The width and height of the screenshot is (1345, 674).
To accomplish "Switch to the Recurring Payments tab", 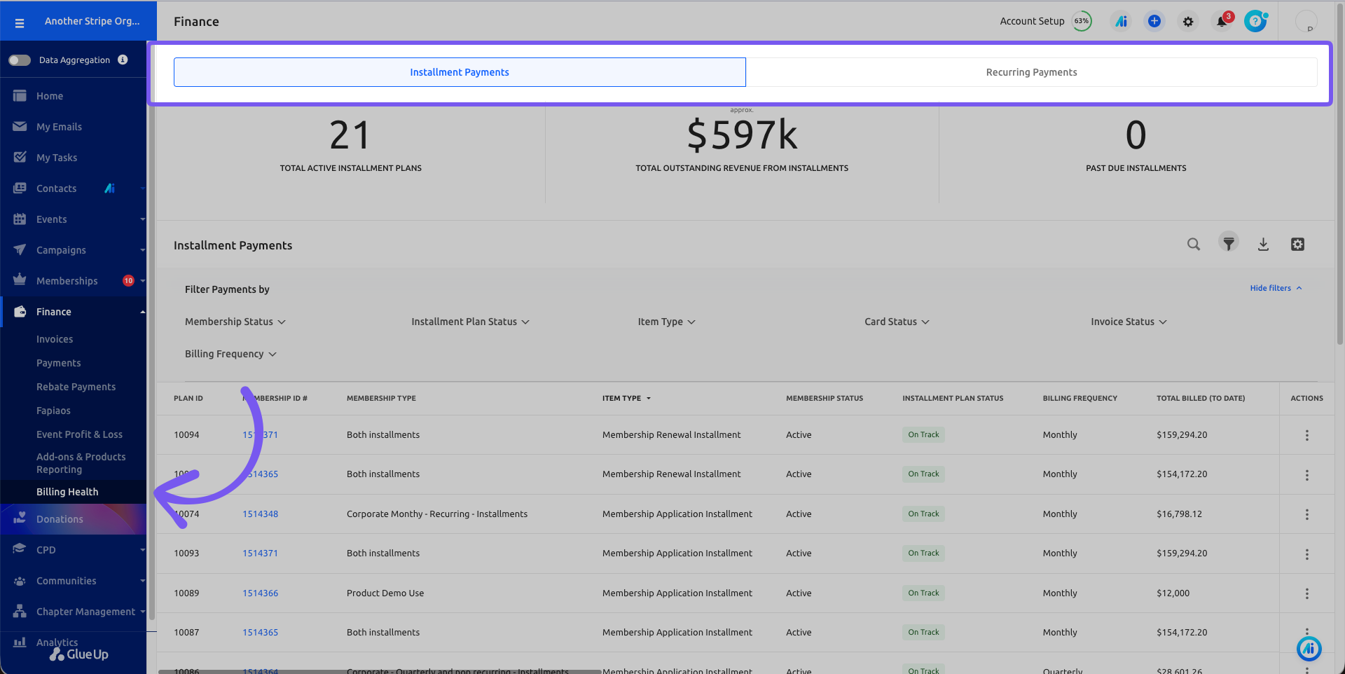I will pyautogui.click(x=1031, y=72).
